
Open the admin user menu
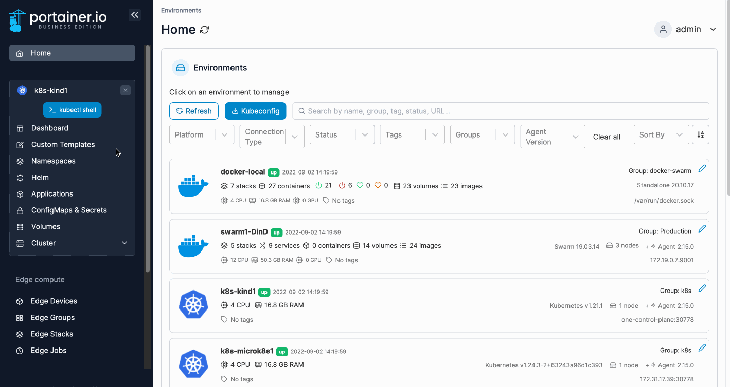tap(686, 29)
